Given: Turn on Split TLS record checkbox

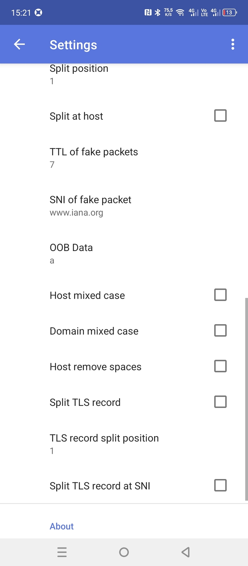Looking at the screenshot, I should [220, 402].
